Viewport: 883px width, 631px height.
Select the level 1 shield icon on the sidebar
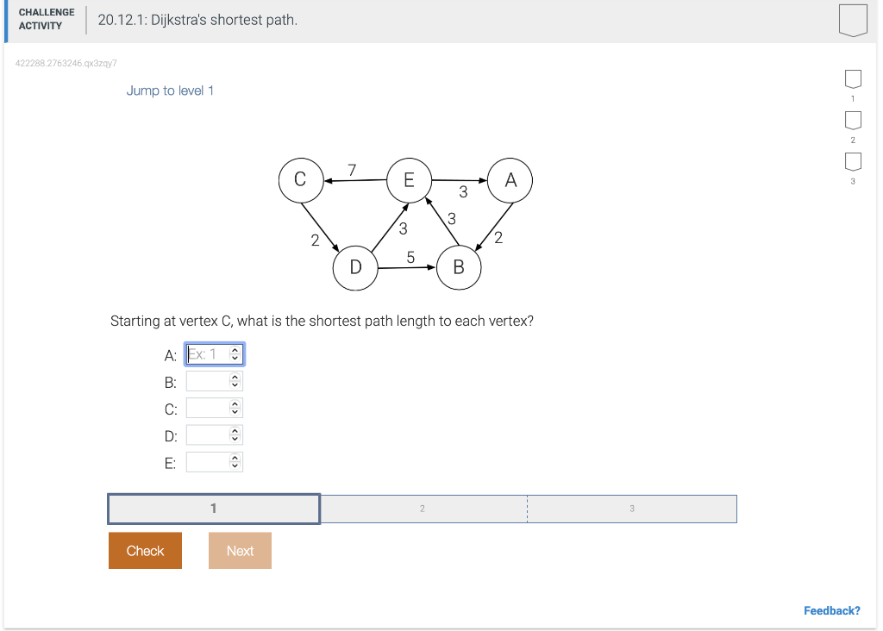852,78
